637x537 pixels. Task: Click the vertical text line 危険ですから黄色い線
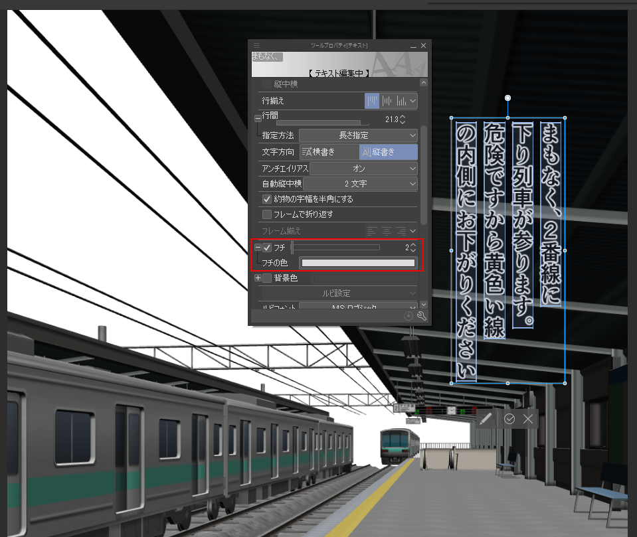coord(494,230)
